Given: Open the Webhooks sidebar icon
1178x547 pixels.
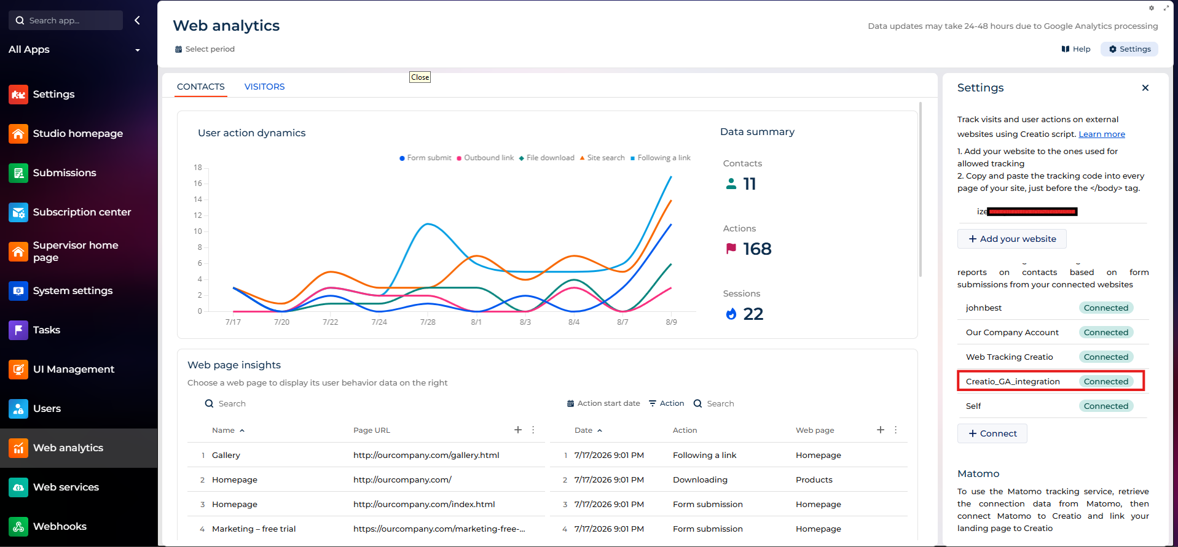Looking at the screenshot, I should point(18,527).
